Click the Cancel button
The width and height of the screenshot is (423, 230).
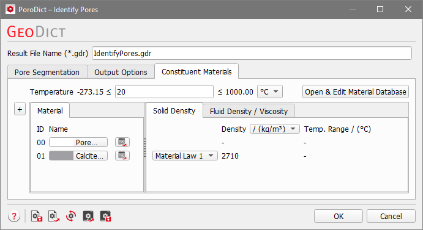tap(391, 216)
